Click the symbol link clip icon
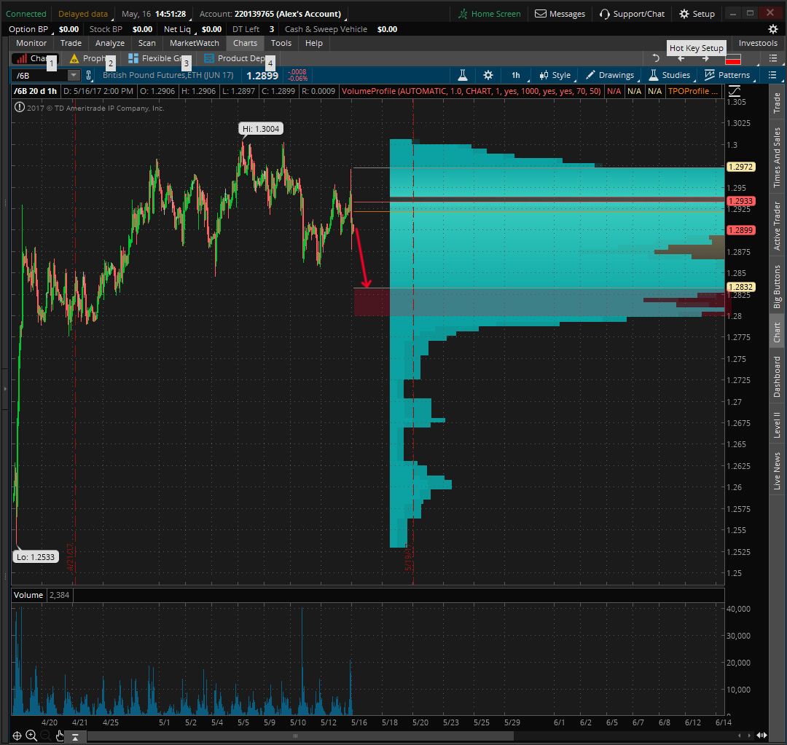This screenshot has width=787, height=745. tap(89, 75)
